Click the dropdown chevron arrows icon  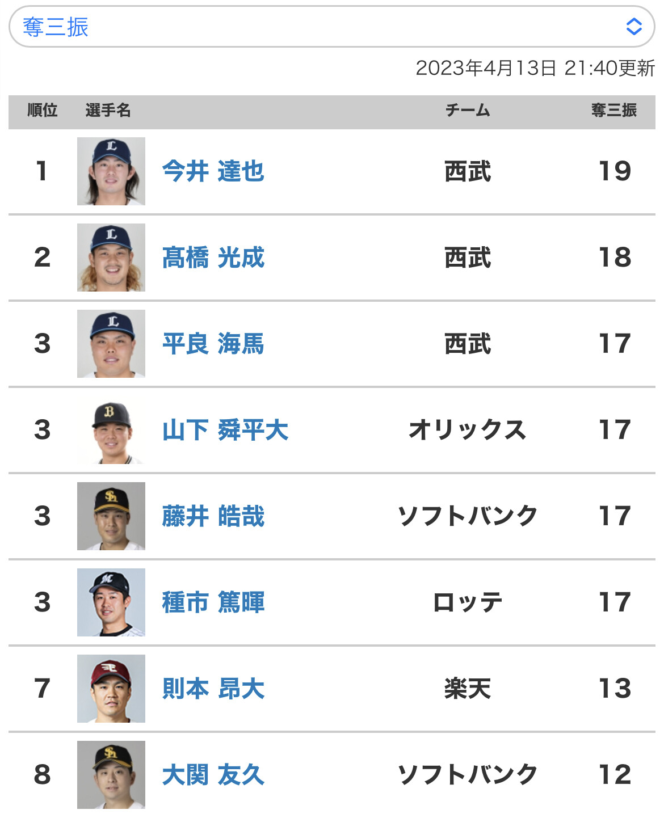click(633, 27)
